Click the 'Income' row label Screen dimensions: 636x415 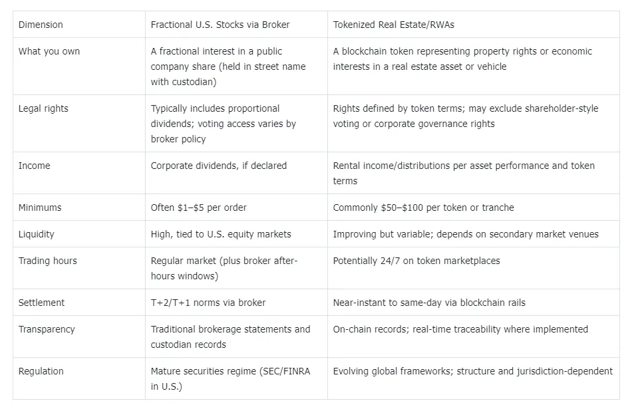(x=35, y=166)
